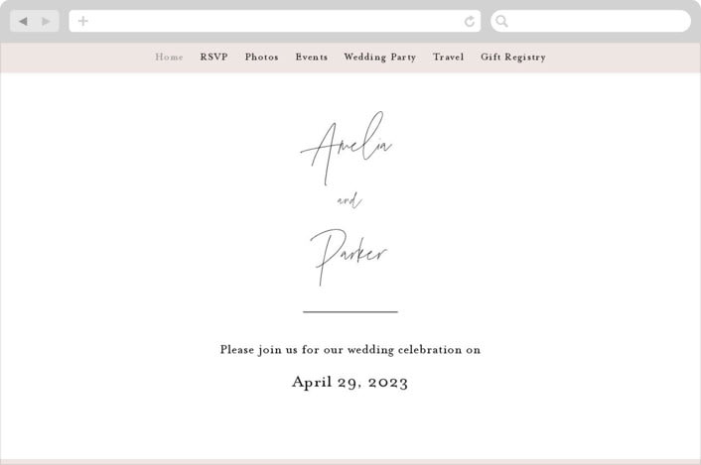Open the RSVP page
This screenshot has width=701, height=465.
tap(213, 58)
